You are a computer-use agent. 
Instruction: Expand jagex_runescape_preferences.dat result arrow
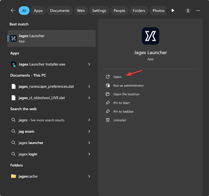point(89,86)
